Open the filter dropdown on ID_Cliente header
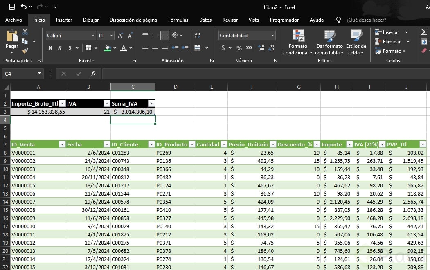The height and width of the screenshot is (270, 430). 151,144
